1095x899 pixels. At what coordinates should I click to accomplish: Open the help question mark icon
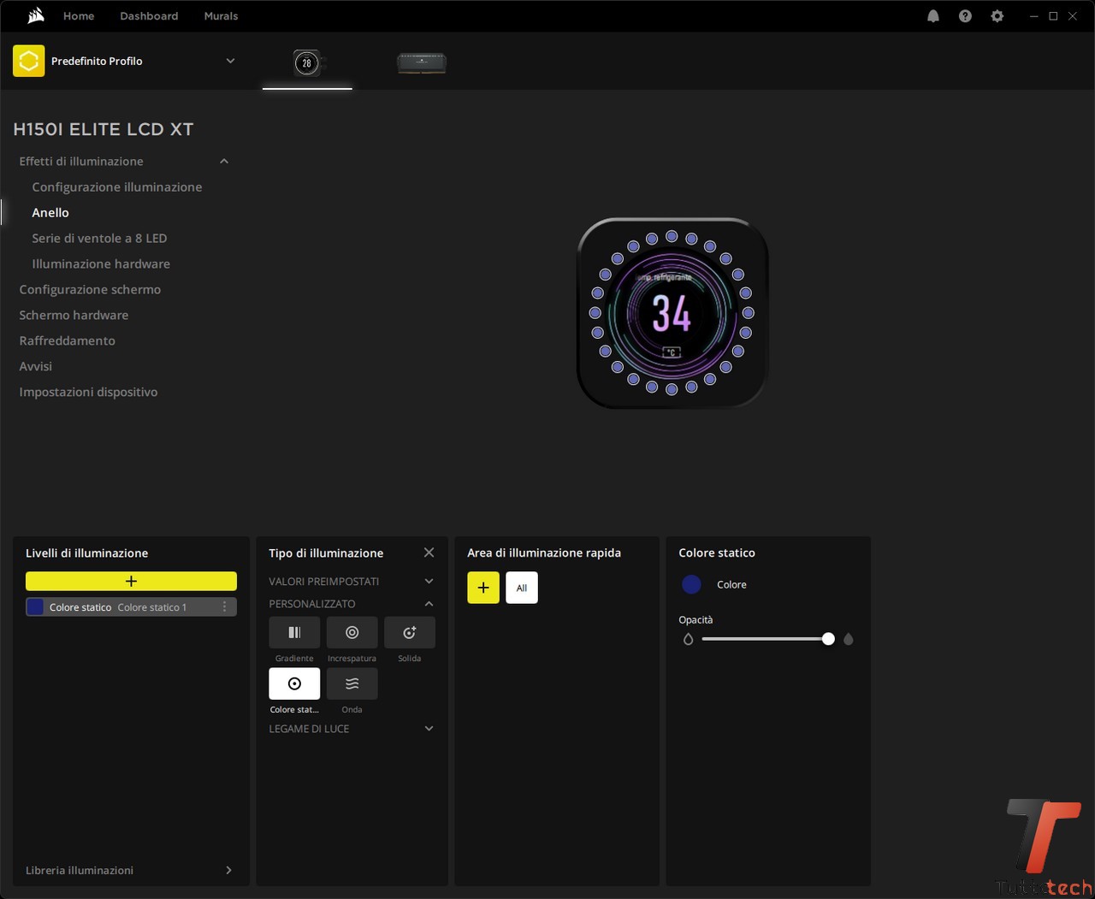point(965,16)
